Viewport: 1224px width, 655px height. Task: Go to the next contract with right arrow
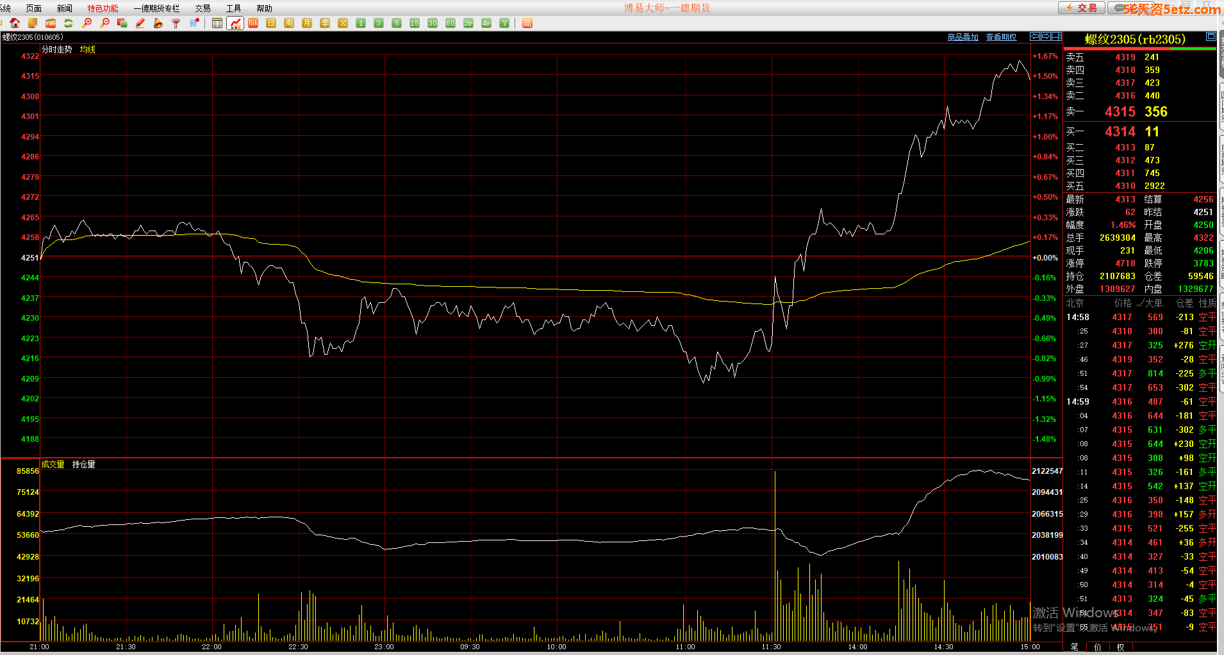click(x=1046, y=36)
